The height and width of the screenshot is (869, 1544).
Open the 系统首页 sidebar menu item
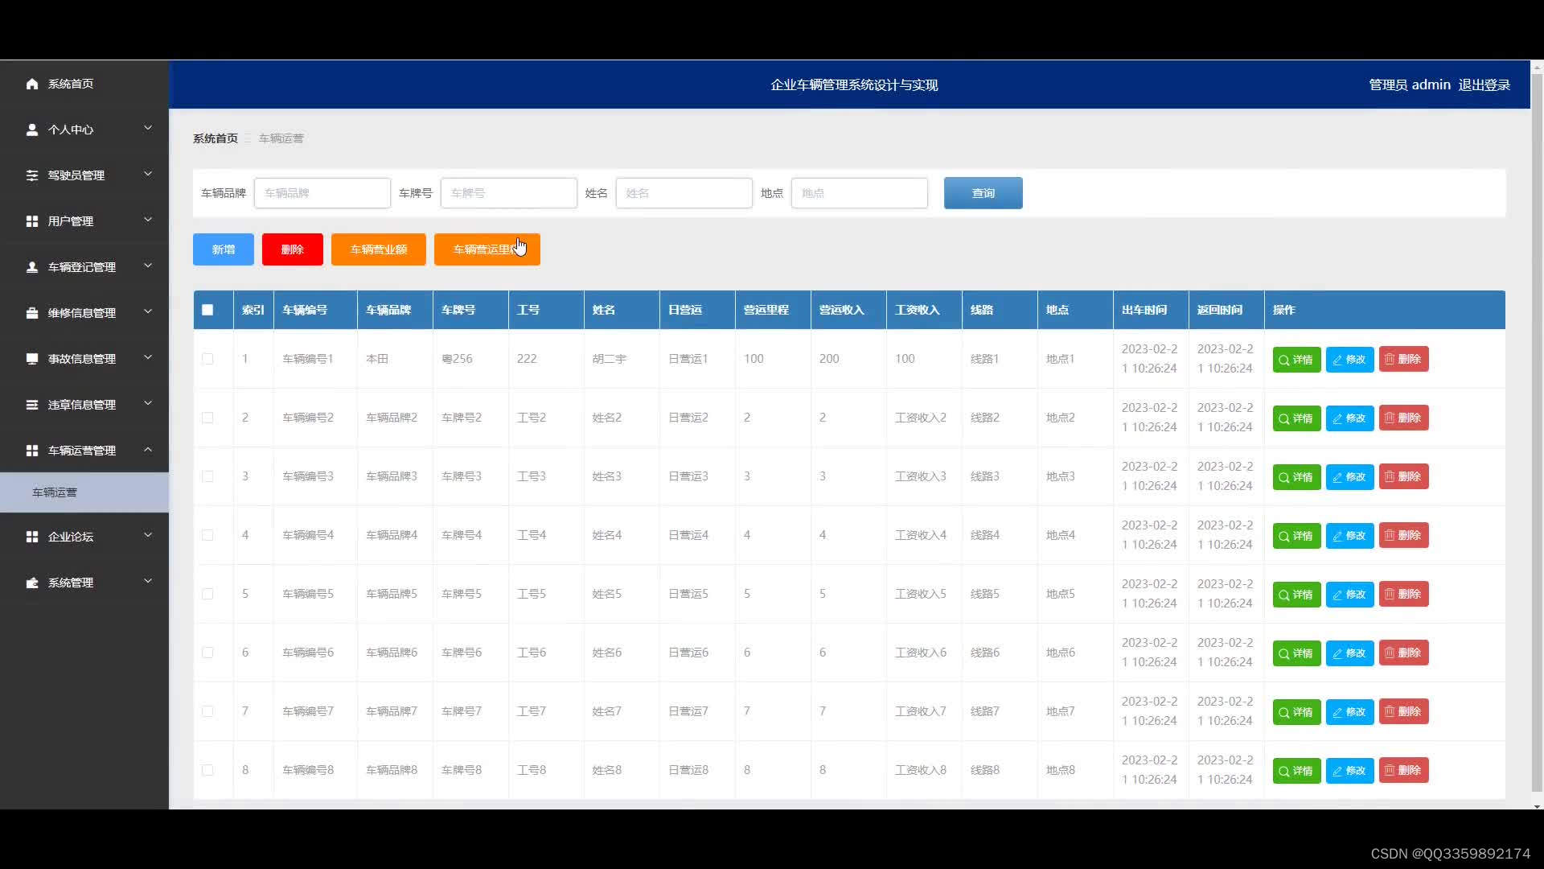coord(84,84)
